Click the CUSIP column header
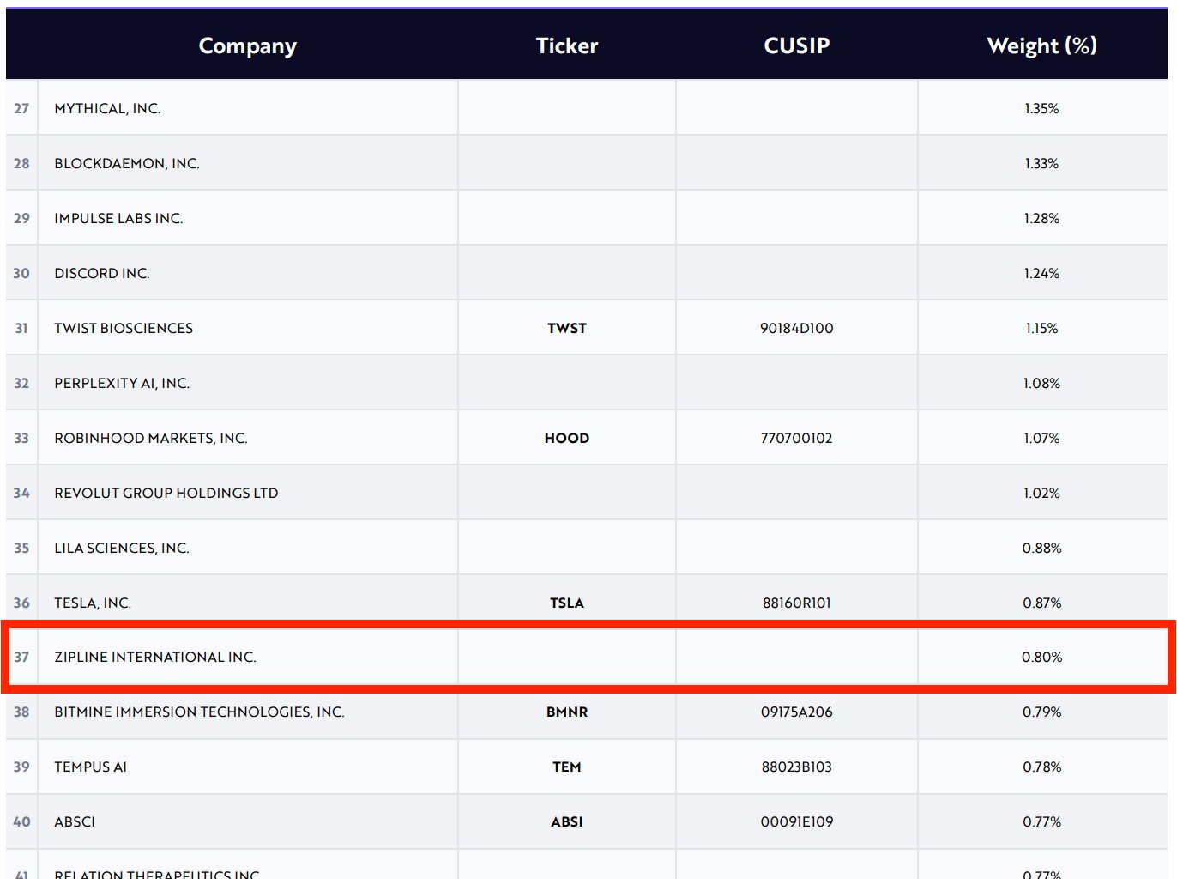This screenshot has width=1177, height=879. (796, 45)
